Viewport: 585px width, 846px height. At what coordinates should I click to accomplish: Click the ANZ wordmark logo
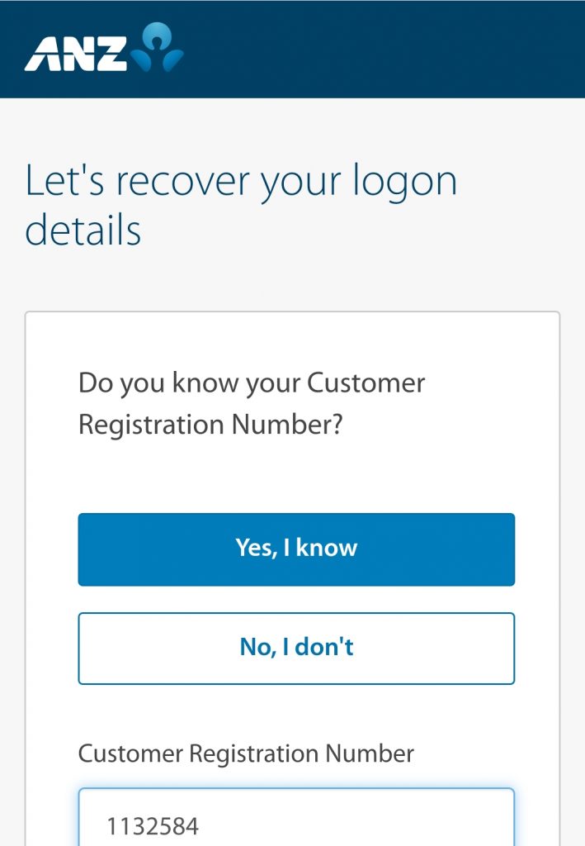76,54
